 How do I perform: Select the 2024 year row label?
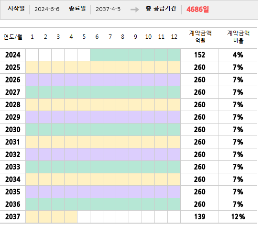(13, 55)
